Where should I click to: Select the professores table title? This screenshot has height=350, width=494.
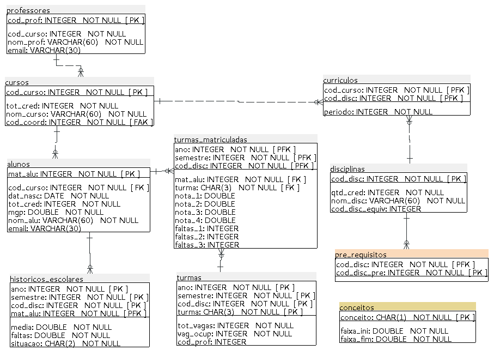[28, 10]
